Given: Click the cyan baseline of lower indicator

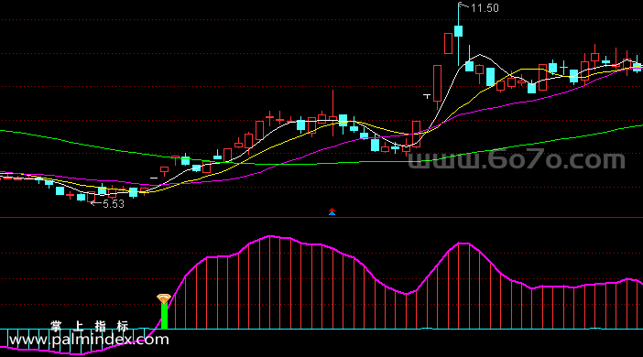Looking at the screenshot, I should pos(321,329).
